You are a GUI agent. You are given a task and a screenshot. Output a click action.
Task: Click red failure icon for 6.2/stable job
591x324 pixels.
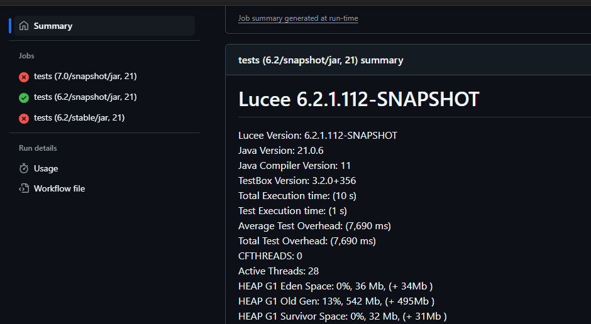(x=24, y=119)
